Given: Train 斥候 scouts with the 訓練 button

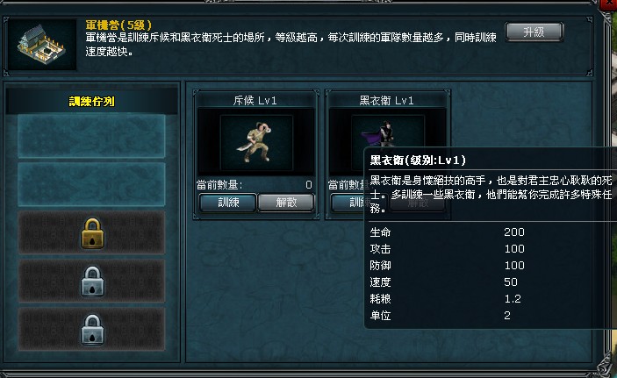Looking at the screenshot, I should [228, 203].
